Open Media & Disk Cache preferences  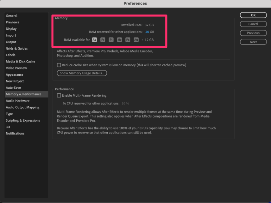click(26, 62)
